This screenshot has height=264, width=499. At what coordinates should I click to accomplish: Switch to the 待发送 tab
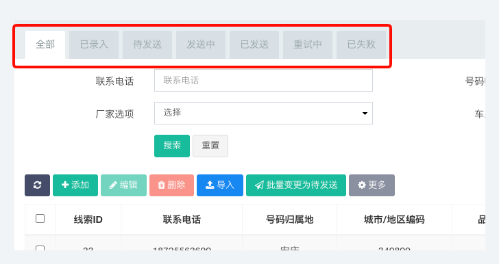tap(147, 44)
